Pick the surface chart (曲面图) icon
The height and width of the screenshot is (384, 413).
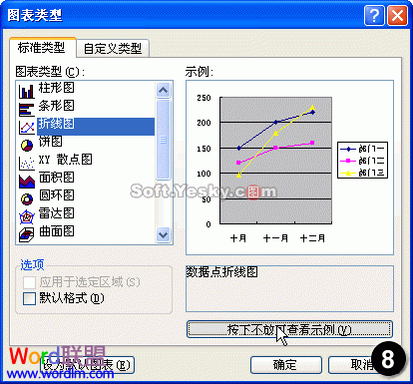[x=27, y=234]
